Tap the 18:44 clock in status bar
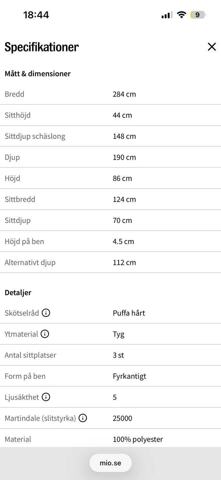Image resolution: width=221 pixels, height=480 pixels. [x=36, y=15]
